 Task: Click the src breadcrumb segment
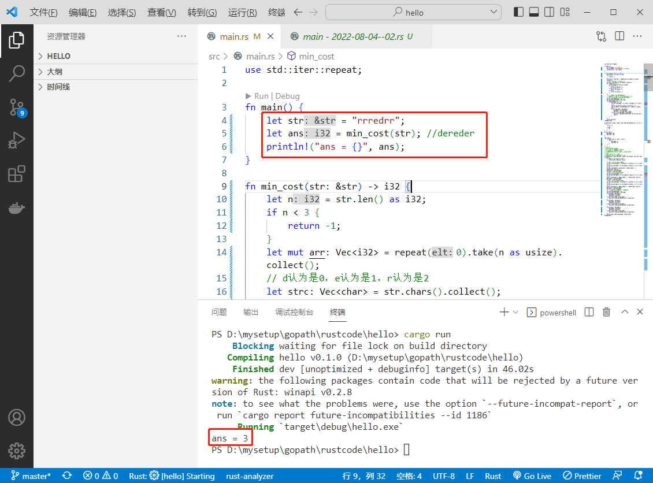click(x=214, y=57)
